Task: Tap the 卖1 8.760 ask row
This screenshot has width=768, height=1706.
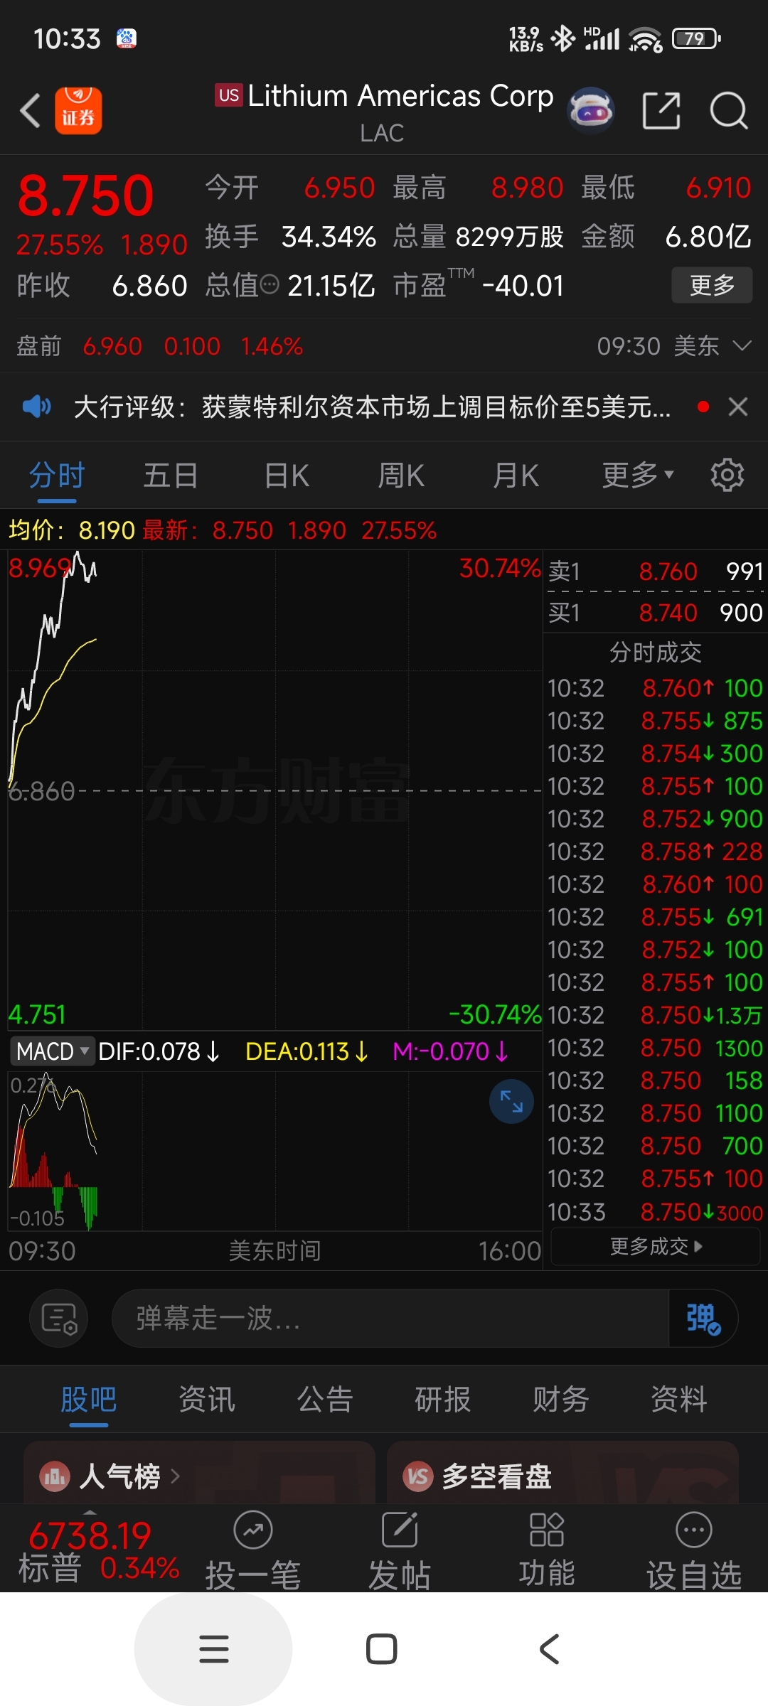Action: tap(655, 571)
